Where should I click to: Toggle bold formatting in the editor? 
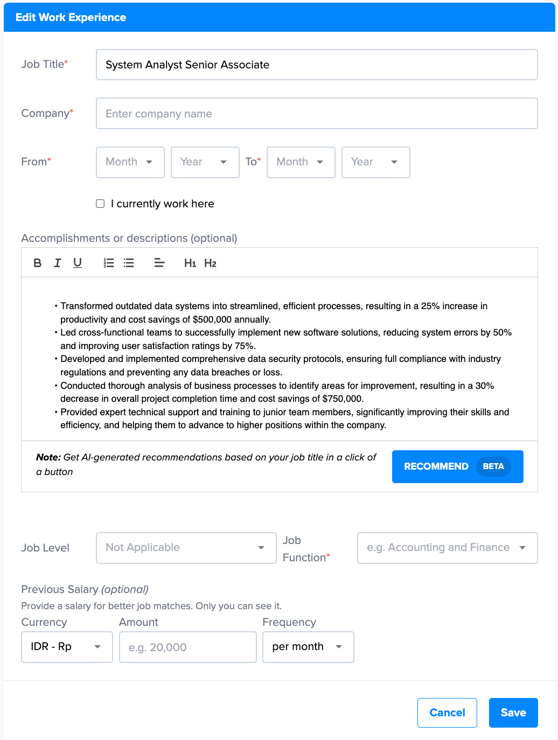pos(37,263)
